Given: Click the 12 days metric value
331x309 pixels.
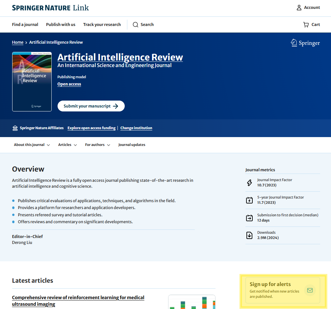Looking at the screenshot, I should click(x=263, y=220).
